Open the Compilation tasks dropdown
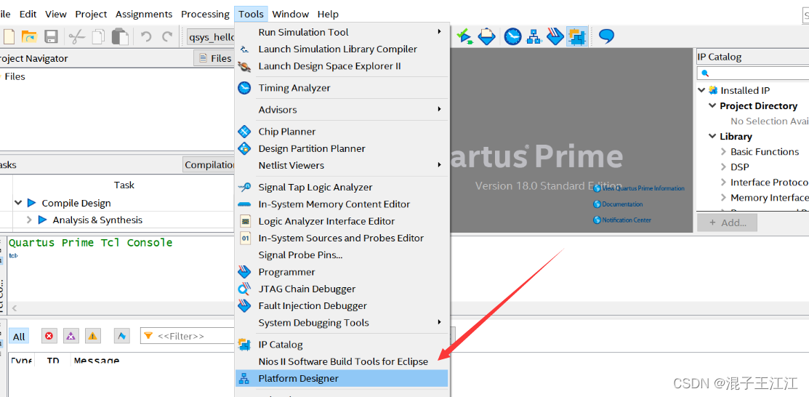Image resolution: width=809 pixels, height=397 pixels. coord(209,164)
